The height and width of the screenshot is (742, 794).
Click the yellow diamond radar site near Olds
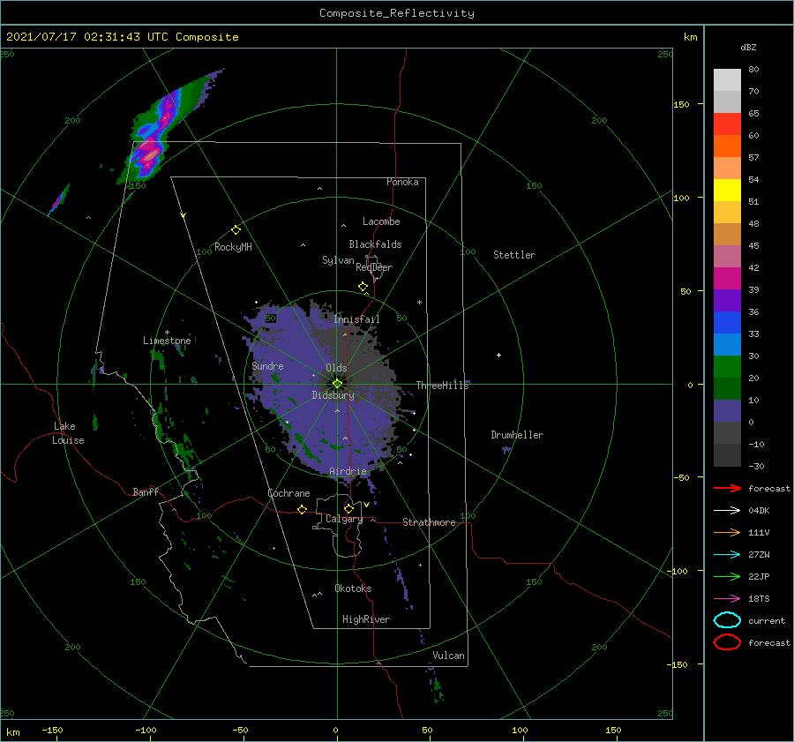(x=337, y=384)
